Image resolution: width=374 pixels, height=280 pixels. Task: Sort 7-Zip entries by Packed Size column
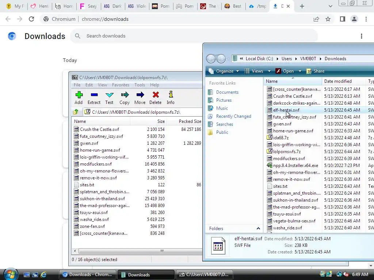tap(184, 121)
